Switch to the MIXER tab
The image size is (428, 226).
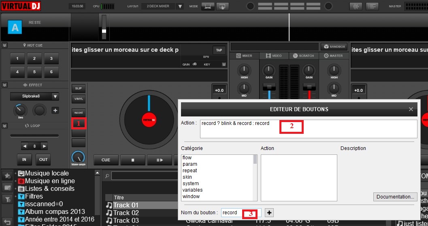pyautogui.click(x=244, y=56)
